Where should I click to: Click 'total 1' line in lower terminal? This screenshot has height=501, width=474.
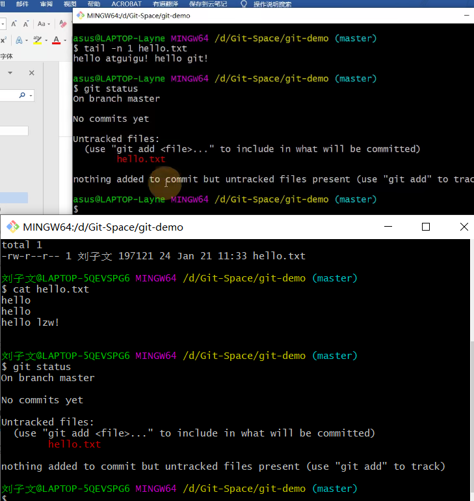point(21,245)
